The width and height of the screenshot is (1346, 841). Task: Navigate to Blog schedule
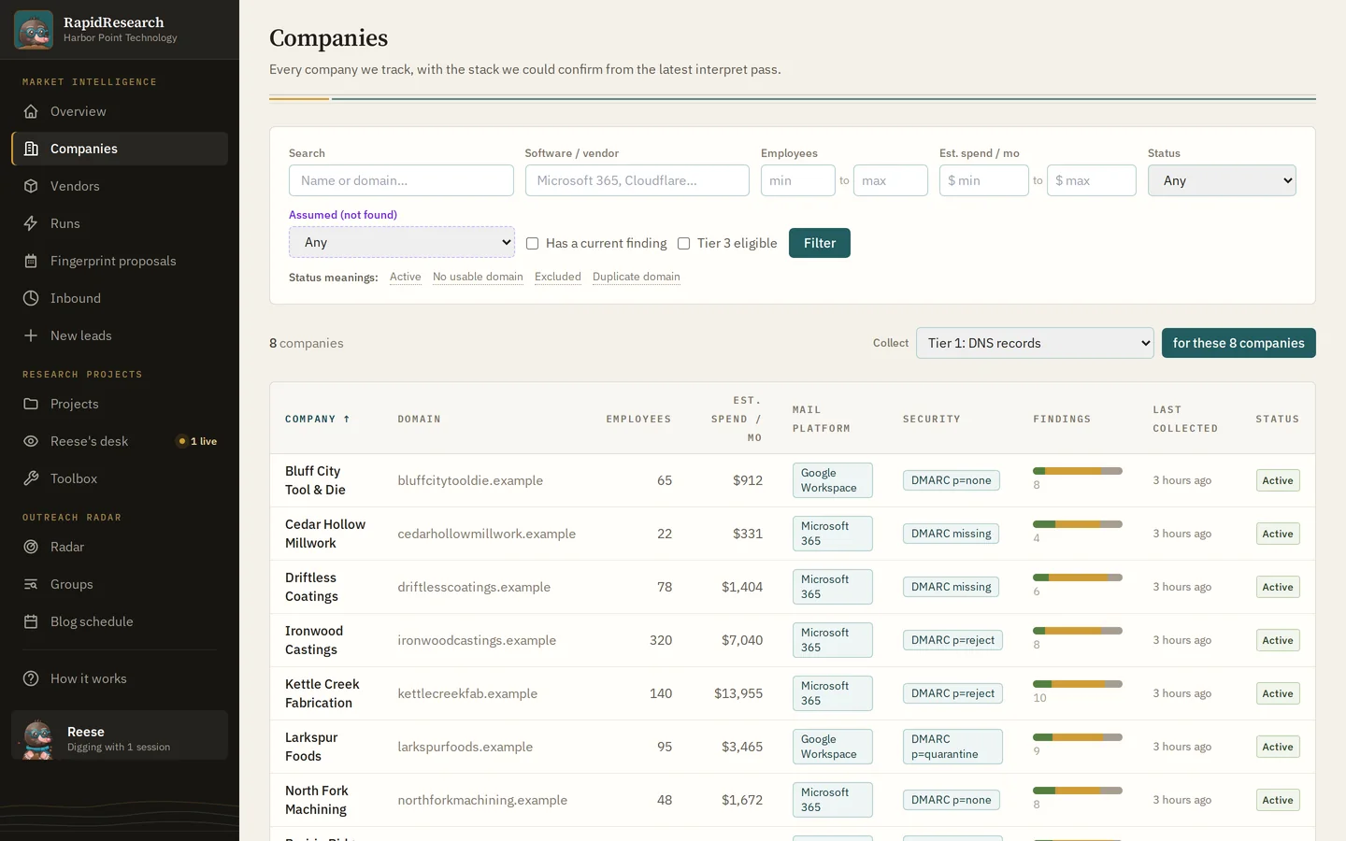click(x=120, y=621)
